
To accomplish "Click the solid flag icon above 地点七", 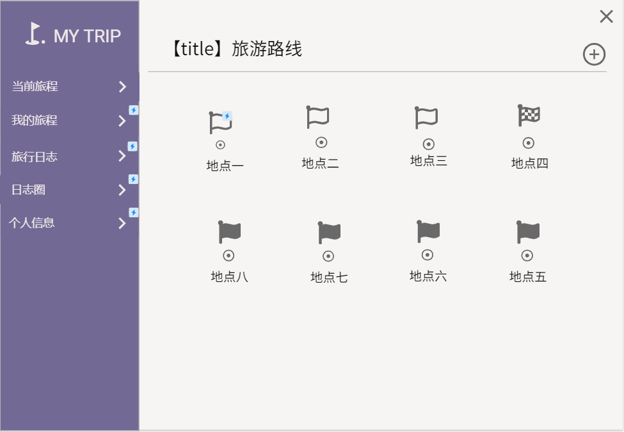I will coord(329,232).
